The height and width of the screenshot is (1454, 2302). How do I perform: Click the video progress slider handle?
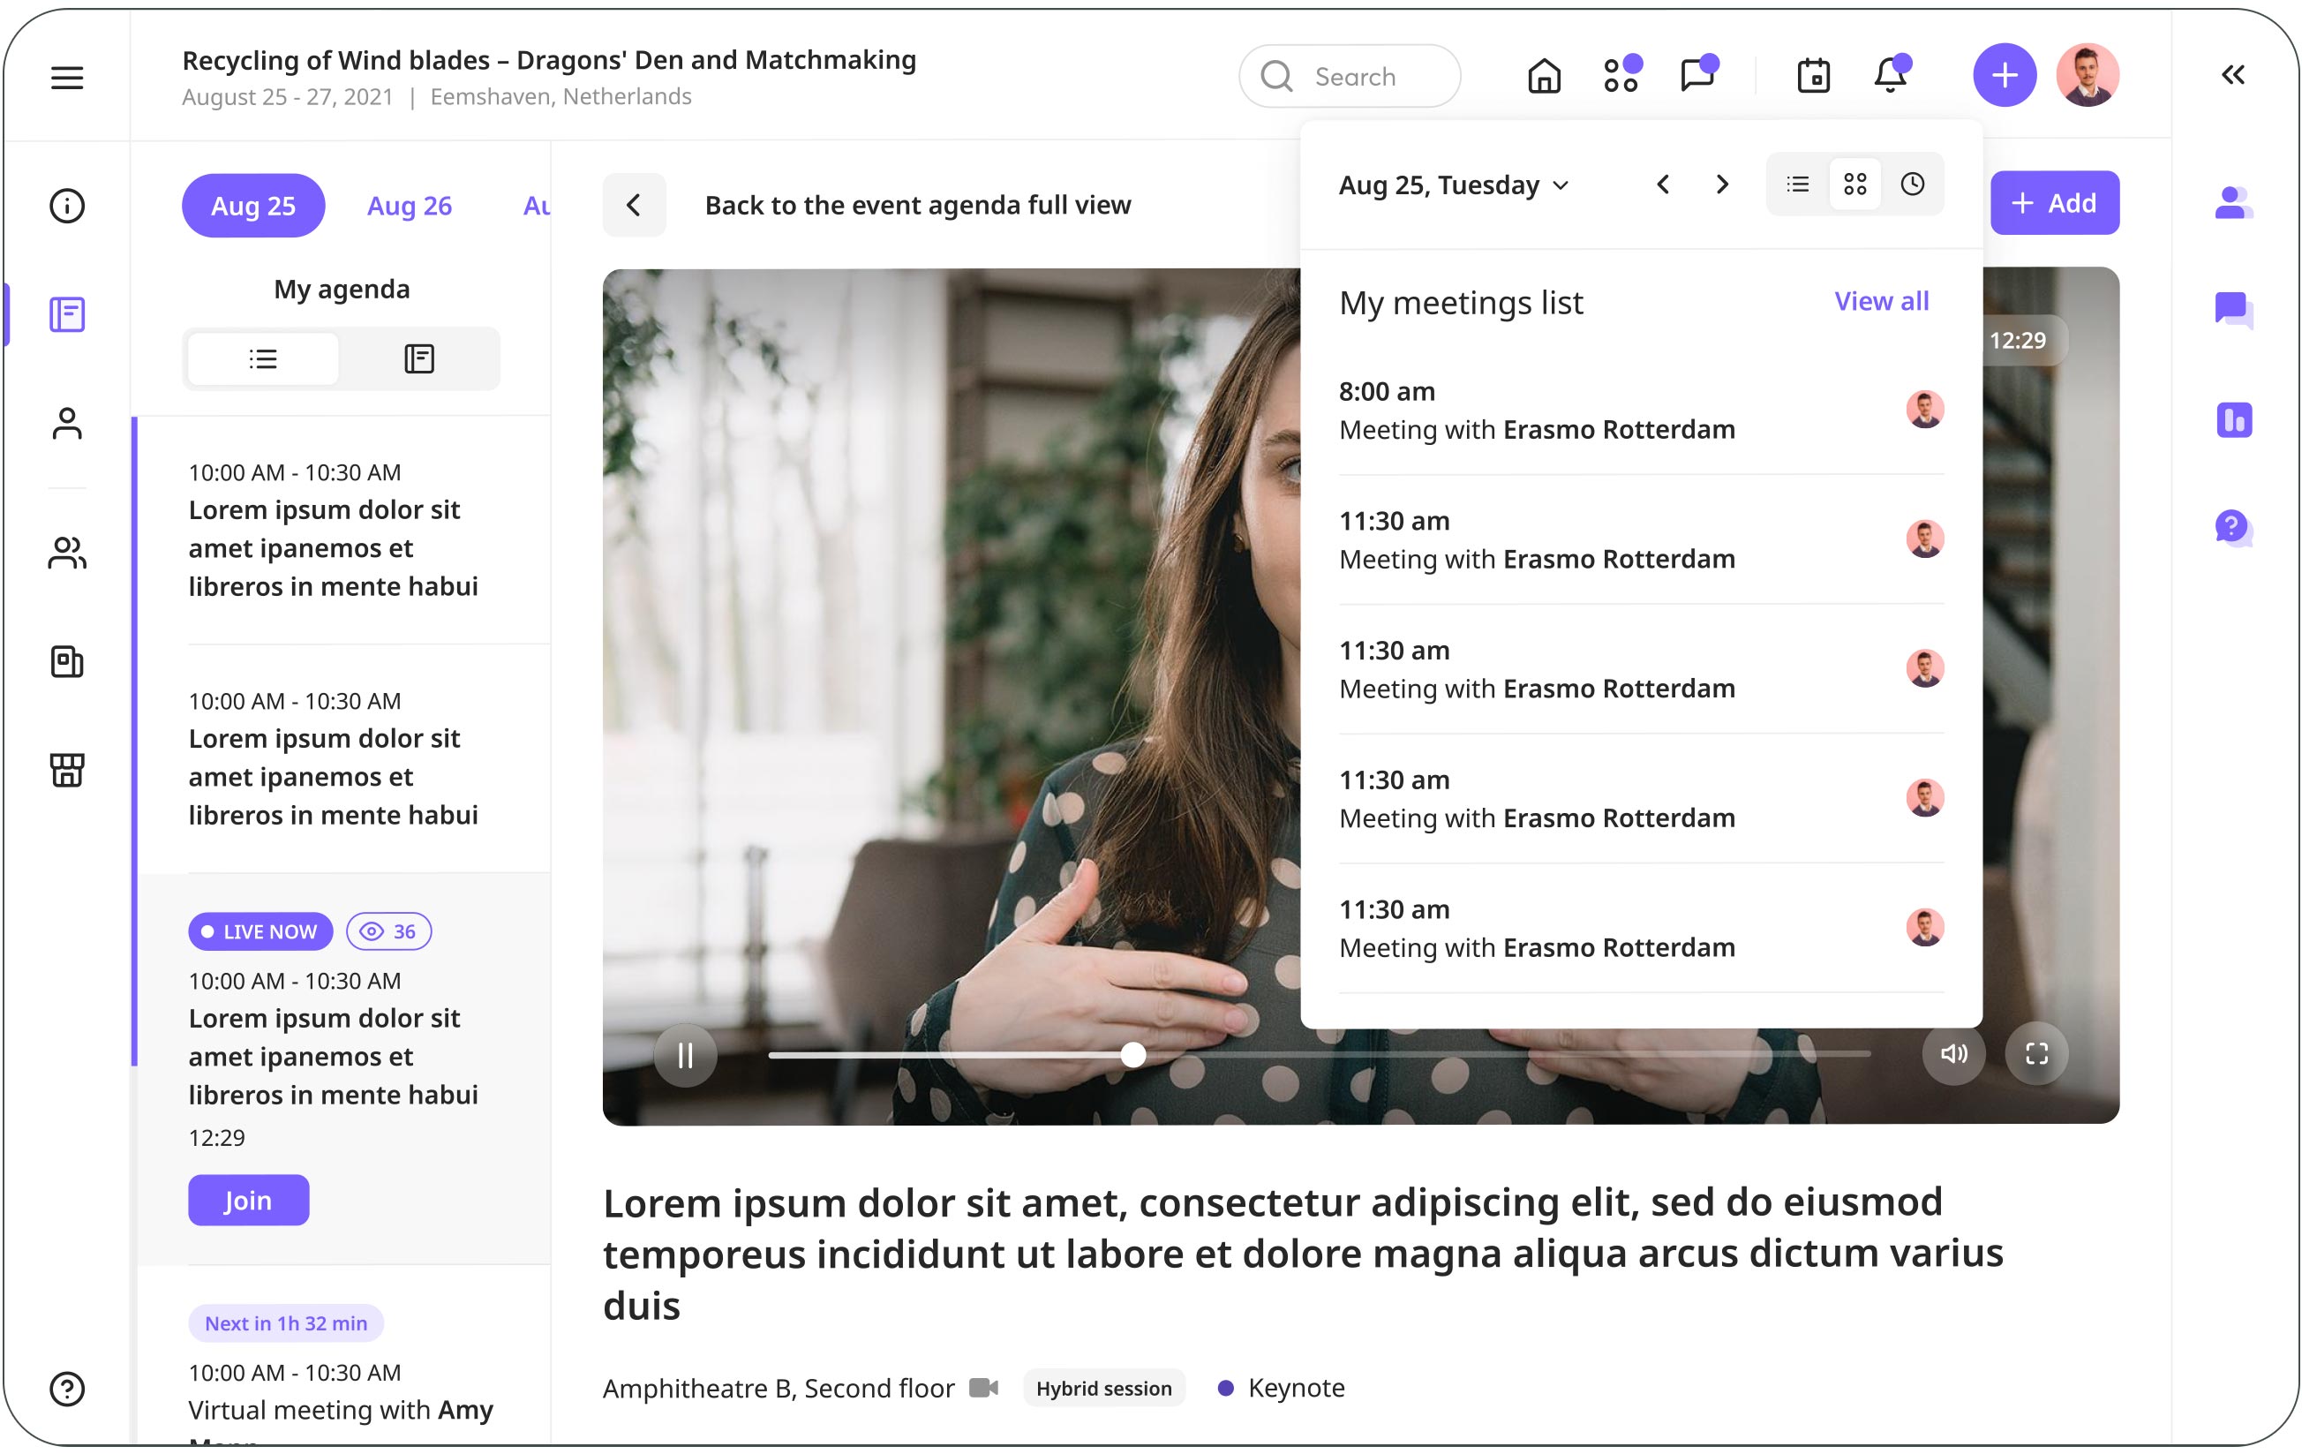1132,1054
